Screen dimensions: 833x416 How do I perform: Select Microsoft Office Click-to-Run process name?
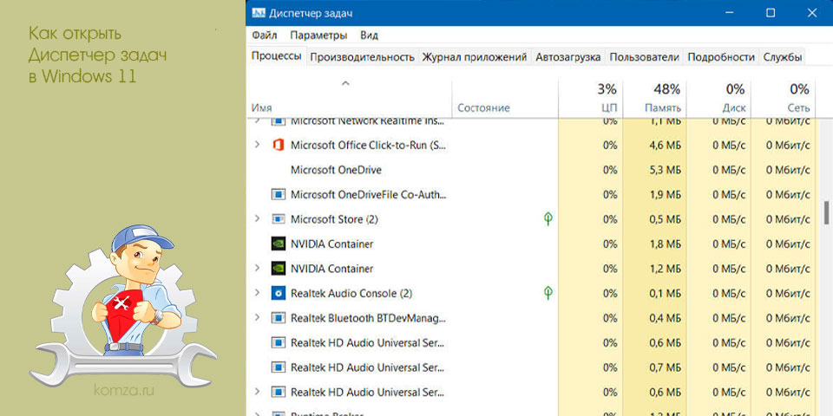pyautogui.click(x=368, y=145)
